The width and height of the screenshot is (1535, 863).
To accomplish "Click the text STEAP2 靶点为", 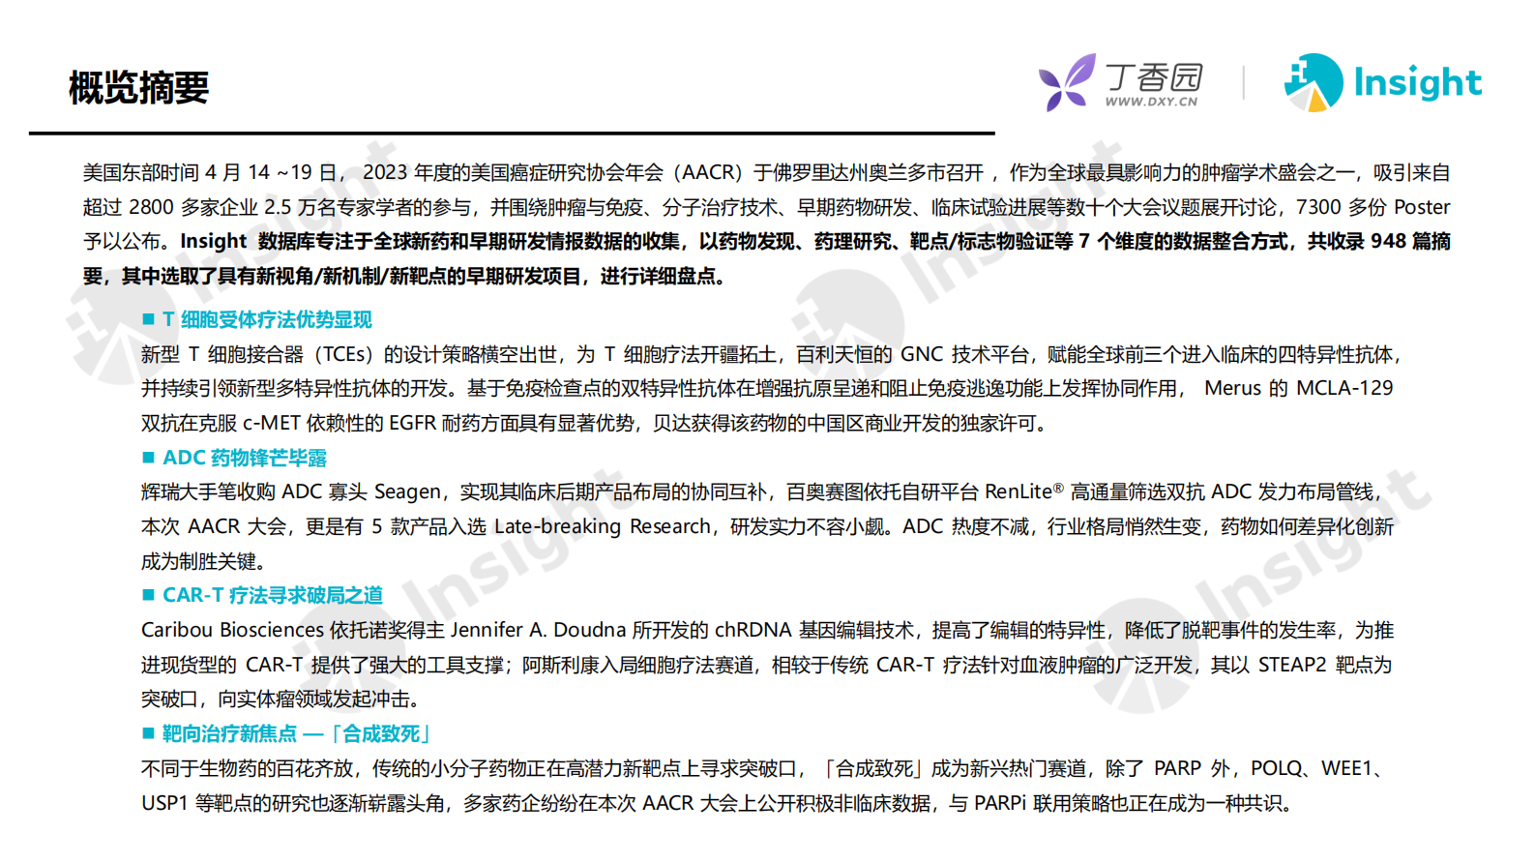I will coord(1325,665).
